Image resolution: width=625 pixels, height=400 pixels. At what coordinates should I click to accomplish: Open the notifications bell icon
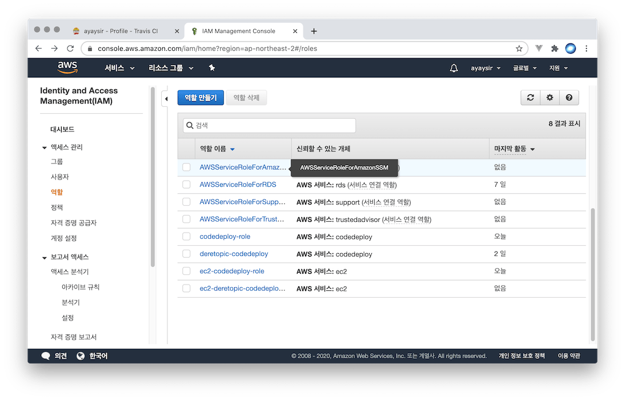point(454,68)
